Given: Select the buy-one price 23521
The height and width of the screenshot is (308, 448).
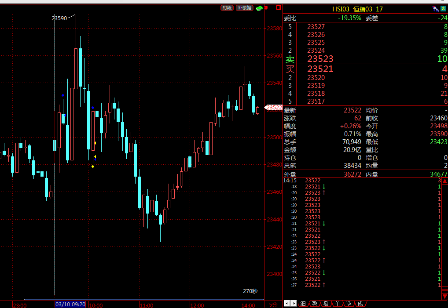Looking at the screenshot, I should click(x=320, y=69).
